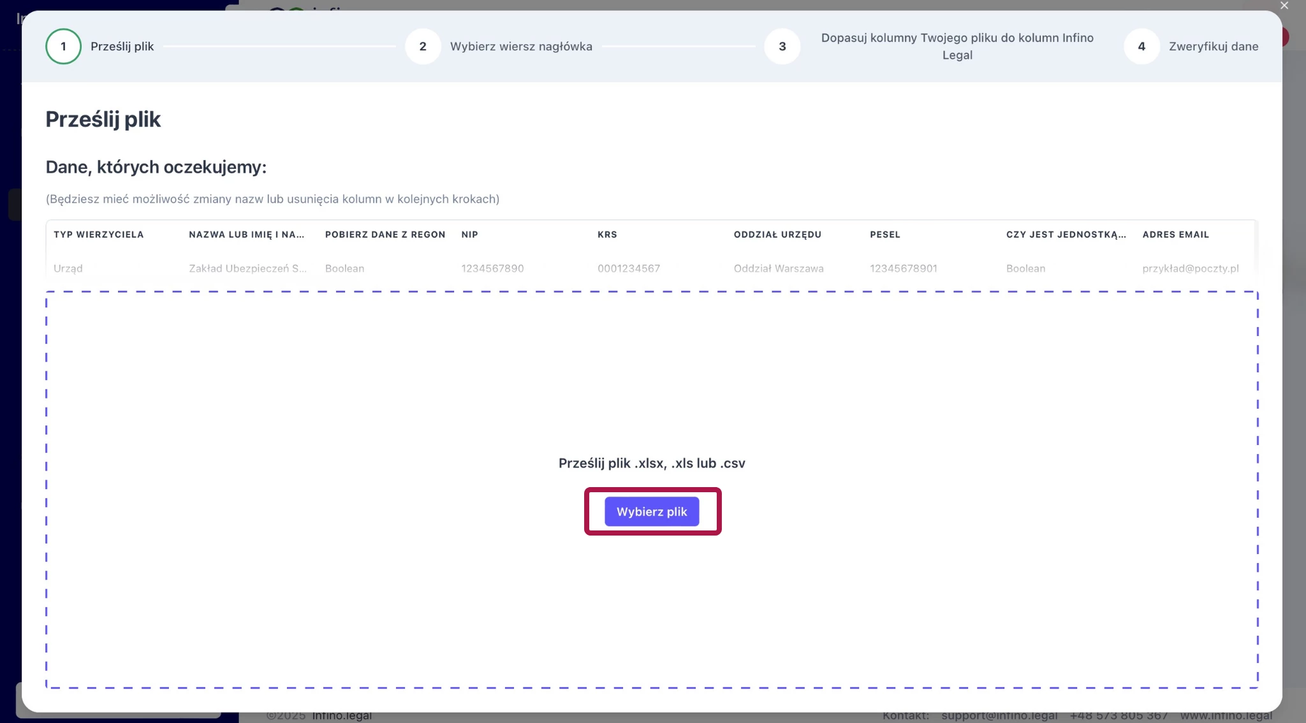
Task: Click the step 1 circle indicator
Action: tap(63, 47)
